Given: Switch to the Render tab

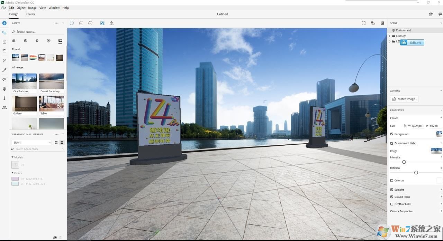Looking at the screenshot, I should click(30, 14).
